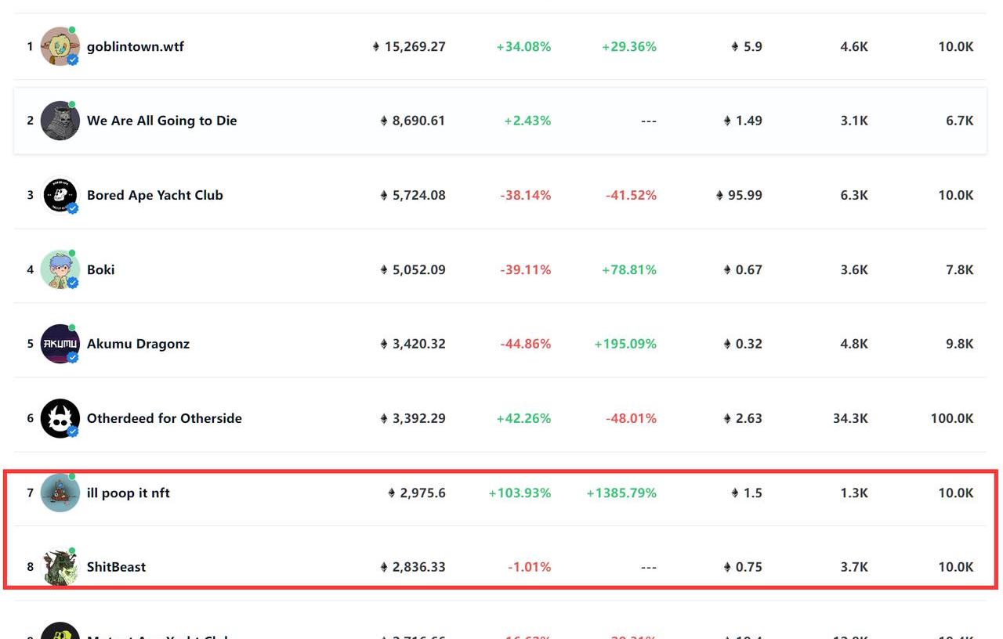Click the goblintown.wtf collection avatar
Viewport: 1003px width, 639px height.
pos(60,46)
